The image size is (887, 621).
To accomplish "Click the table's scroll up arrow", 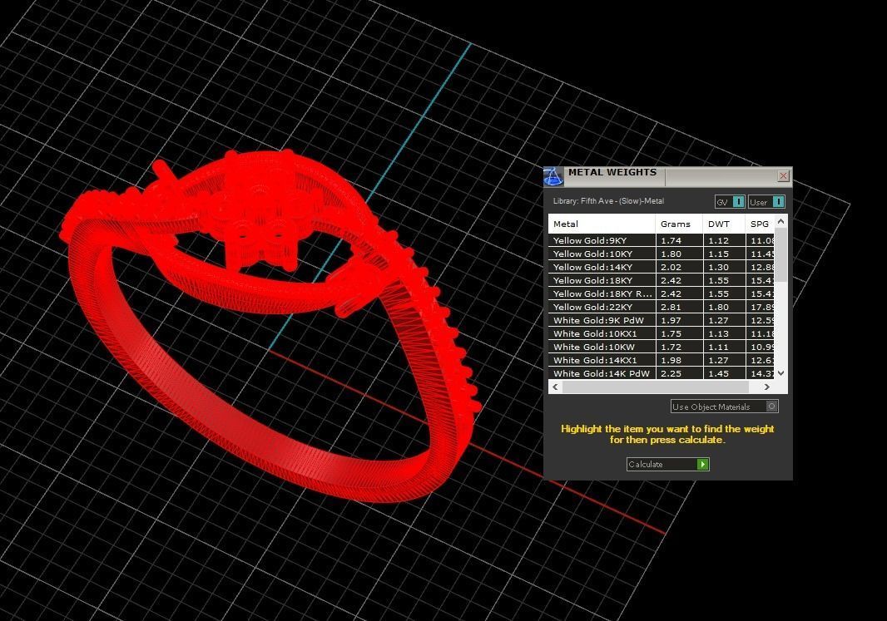I will [781, 221].
